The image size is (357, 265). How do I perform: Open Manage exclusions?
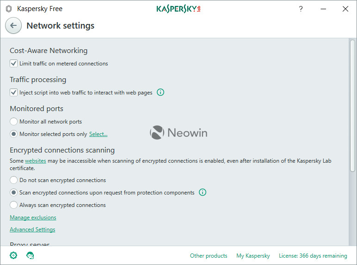click(33, 218)
